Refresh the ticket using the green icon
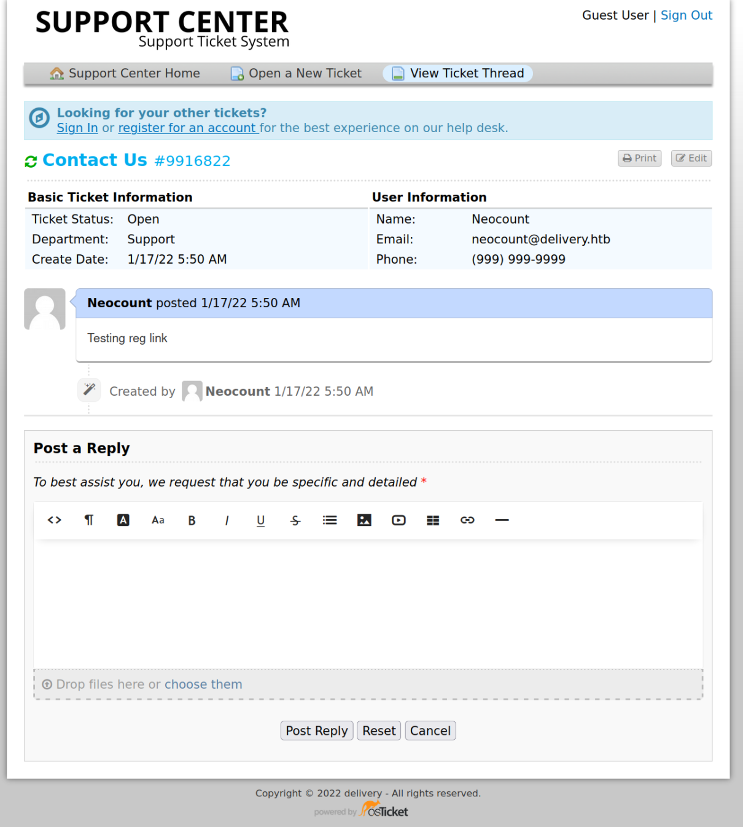Screen dimensions: 743x827 tap(31, 162)
